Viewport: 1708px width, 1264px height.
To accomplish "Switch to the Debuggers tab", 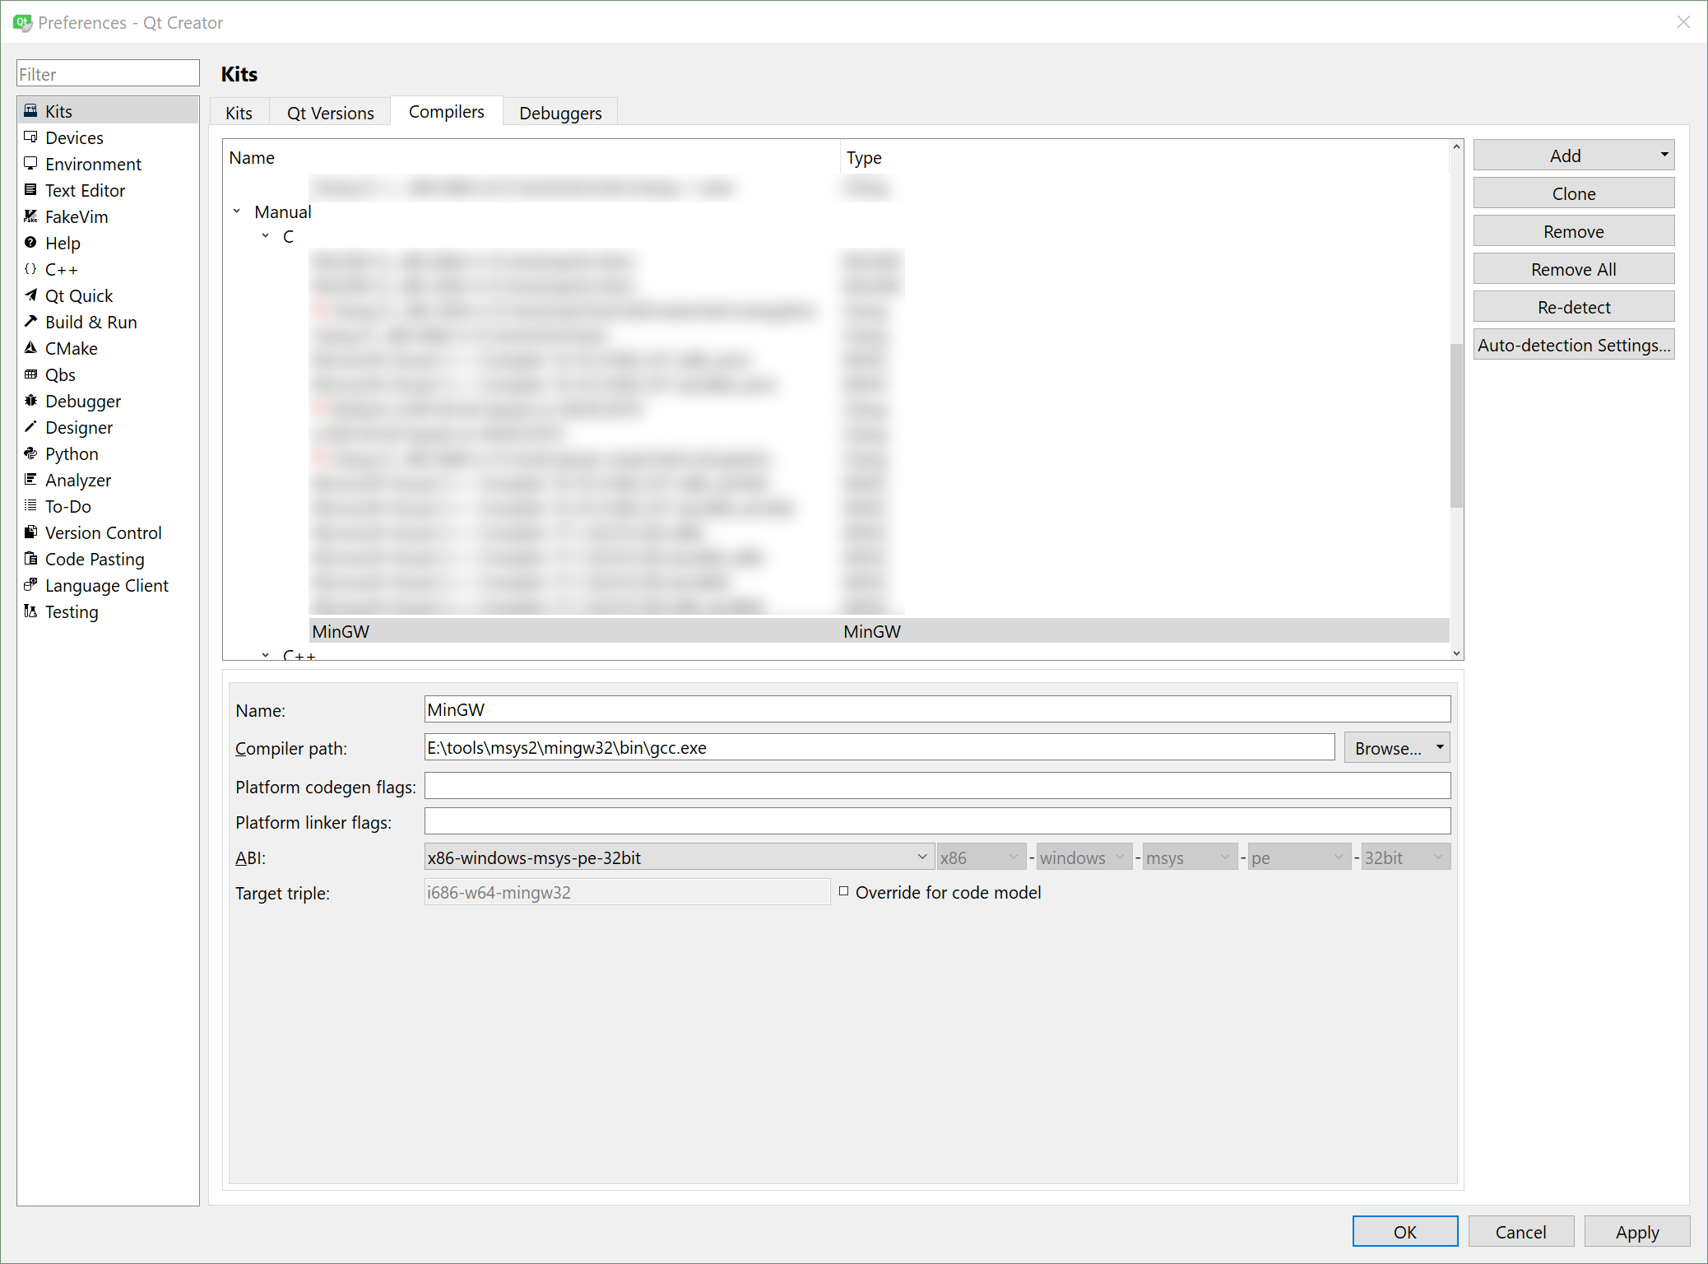I will [560, 113].
